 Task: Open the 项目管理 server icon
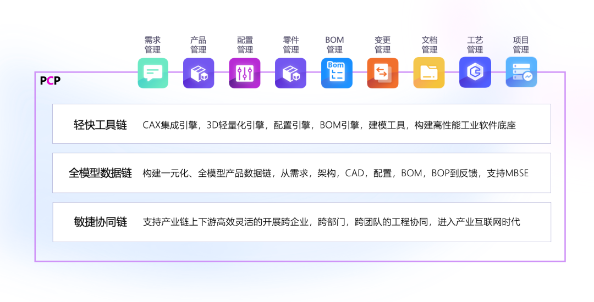point(521,72)
